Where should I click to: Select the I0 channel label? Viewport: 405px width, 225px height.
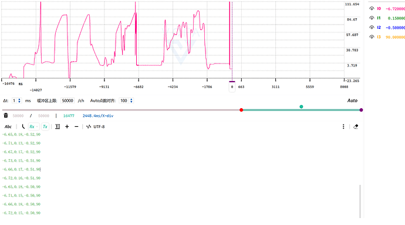tap(379, 9)
